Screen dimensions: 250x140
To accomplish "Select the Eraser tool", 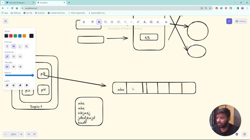I will pyautogui.click(x=158, y=22).
